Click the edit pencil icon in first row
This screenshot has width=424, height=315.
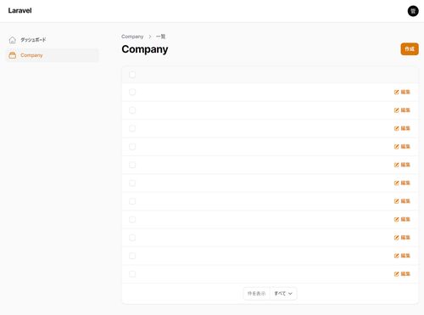(397, 92)
